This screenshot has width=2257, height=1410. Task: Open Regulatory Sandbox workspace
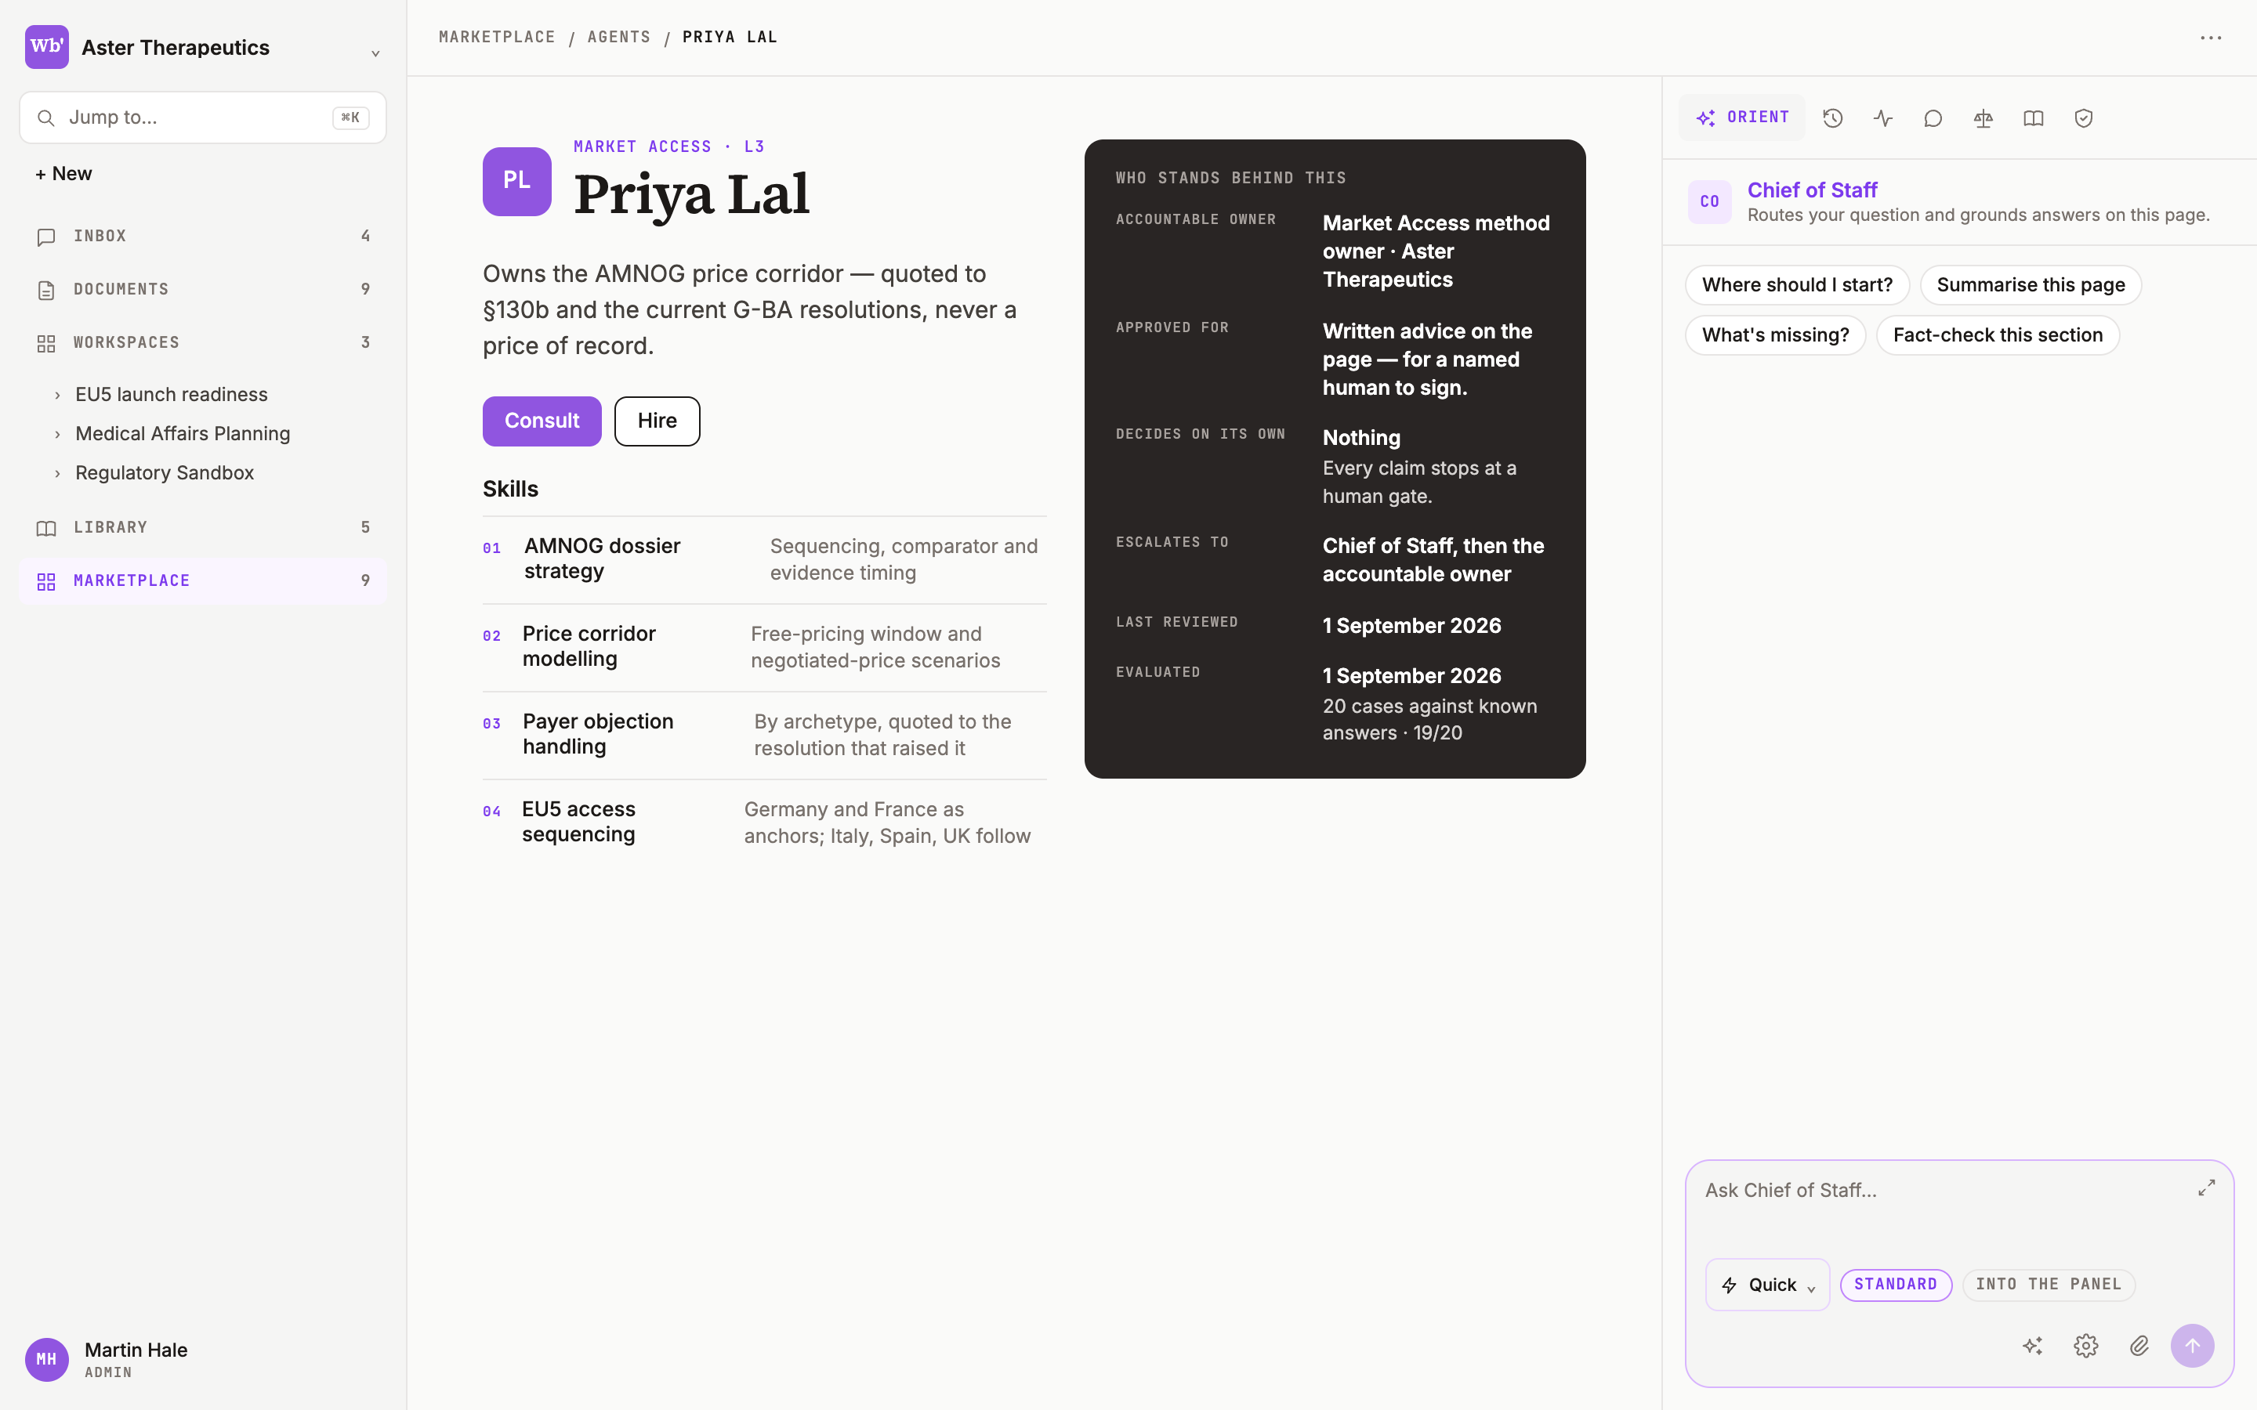click(x=164, y=473)
